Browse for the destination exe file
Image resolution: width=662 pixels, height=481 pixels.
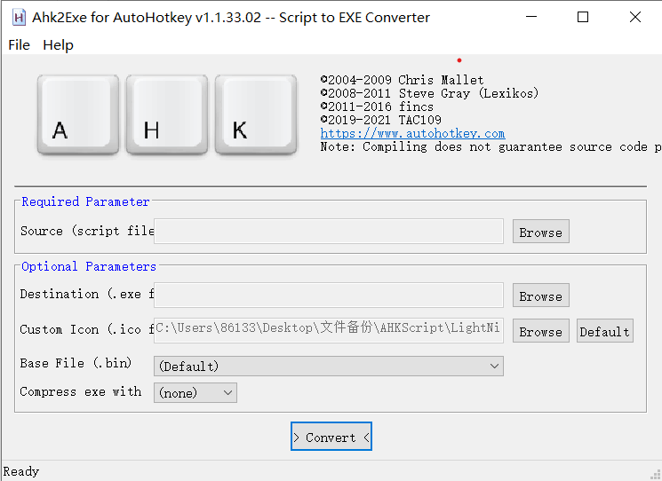tap(541, 296)
